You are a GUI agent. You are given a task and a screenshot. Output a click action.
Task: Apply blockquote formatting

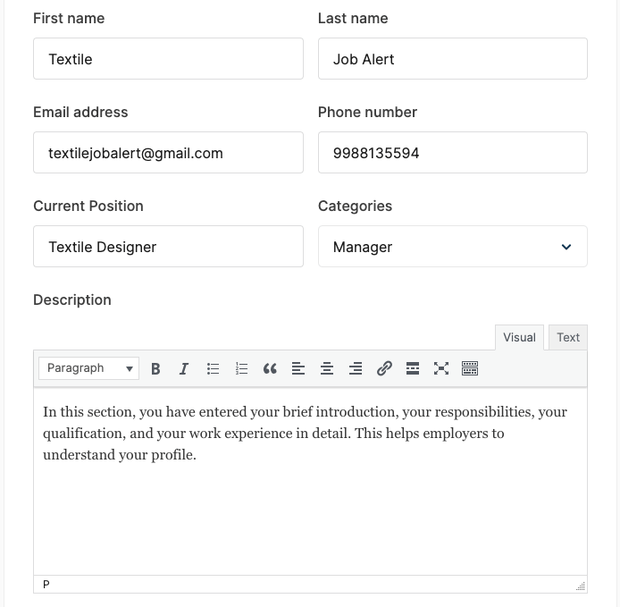270,368
